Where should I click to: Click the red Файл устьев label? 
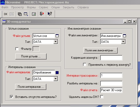coord(22,36)
